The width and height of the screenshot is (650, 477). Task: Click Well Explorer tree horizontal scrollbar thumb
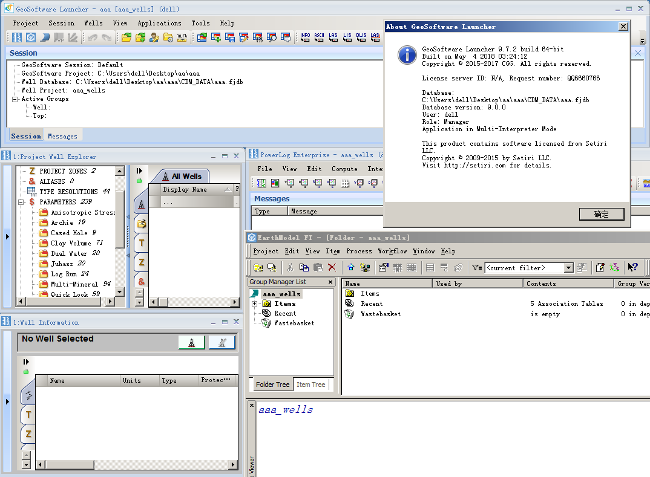pos(62,302)
